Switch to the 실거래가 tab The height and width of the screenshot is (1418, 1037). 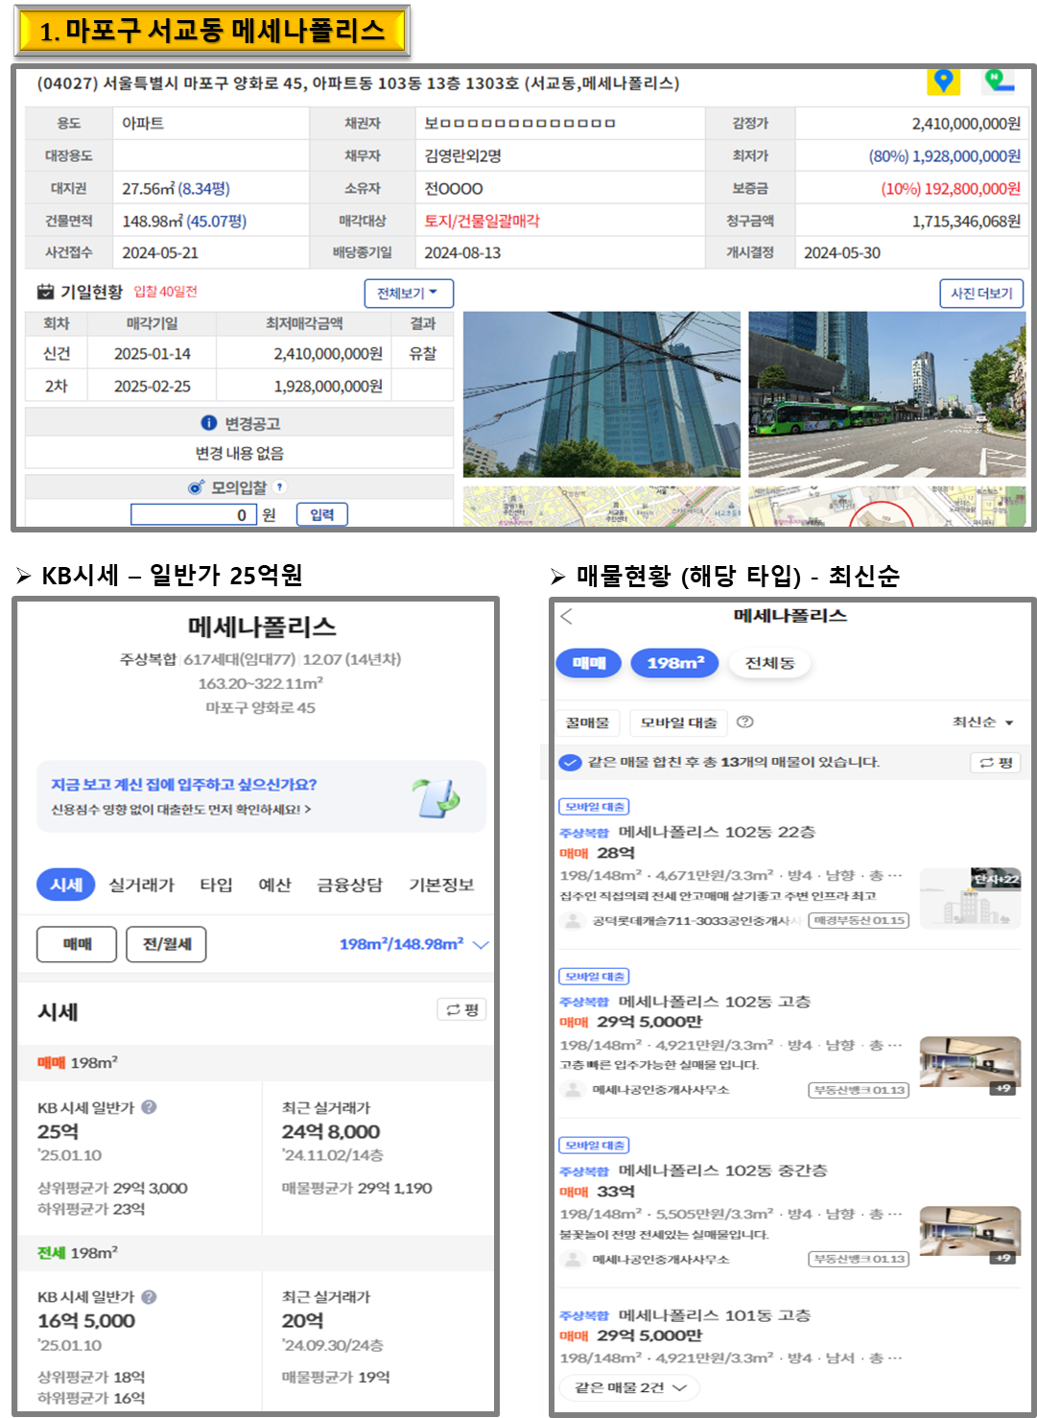tap(142, 885)
